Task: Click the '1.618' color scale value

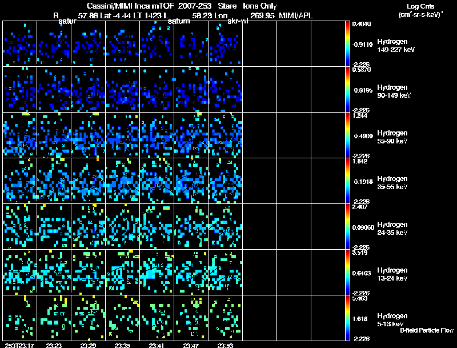Action: pyautogui.click(x=359, y=319)
